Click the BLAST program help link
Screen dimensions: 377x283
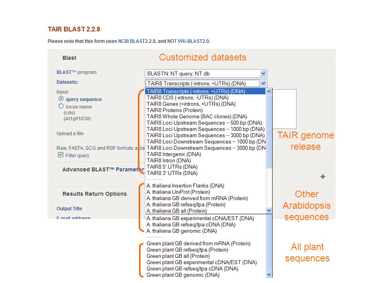pos(64,72)
